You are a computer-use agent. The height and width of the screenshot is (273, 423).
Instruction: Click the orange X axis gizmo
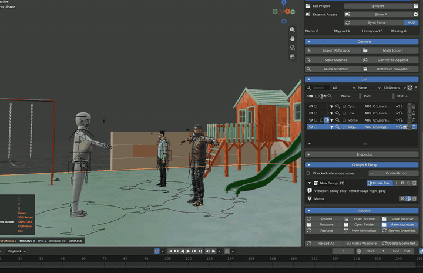(x=287, y=11)
